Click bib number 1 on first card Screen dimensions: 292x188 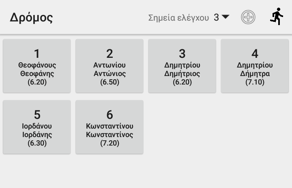pos(37,53)
